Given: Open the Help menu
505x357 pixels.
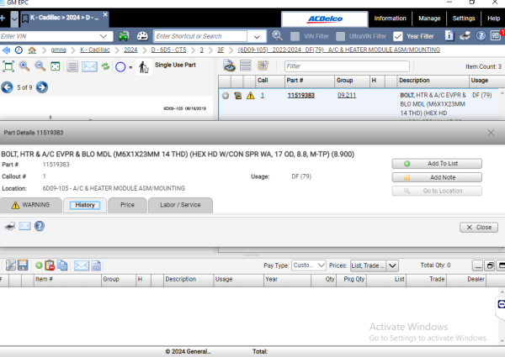Looking at the screenshot, I should tap(493, 18).
